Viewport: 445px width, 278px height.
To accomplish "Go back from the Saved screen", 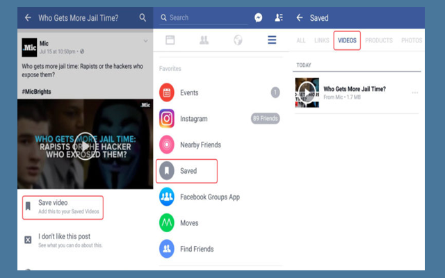I will pos(300,17).
